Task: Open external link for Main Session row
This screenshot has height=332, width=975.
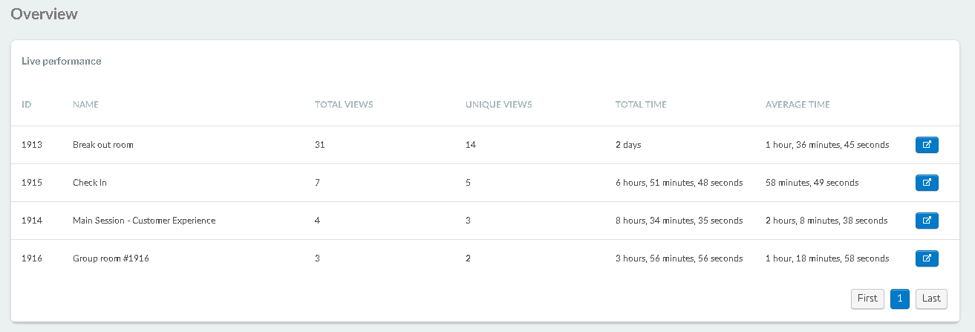Action: coord(927,221)
